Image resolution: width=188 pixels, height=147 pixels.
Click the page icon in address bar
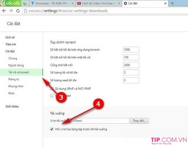(26, 11)
